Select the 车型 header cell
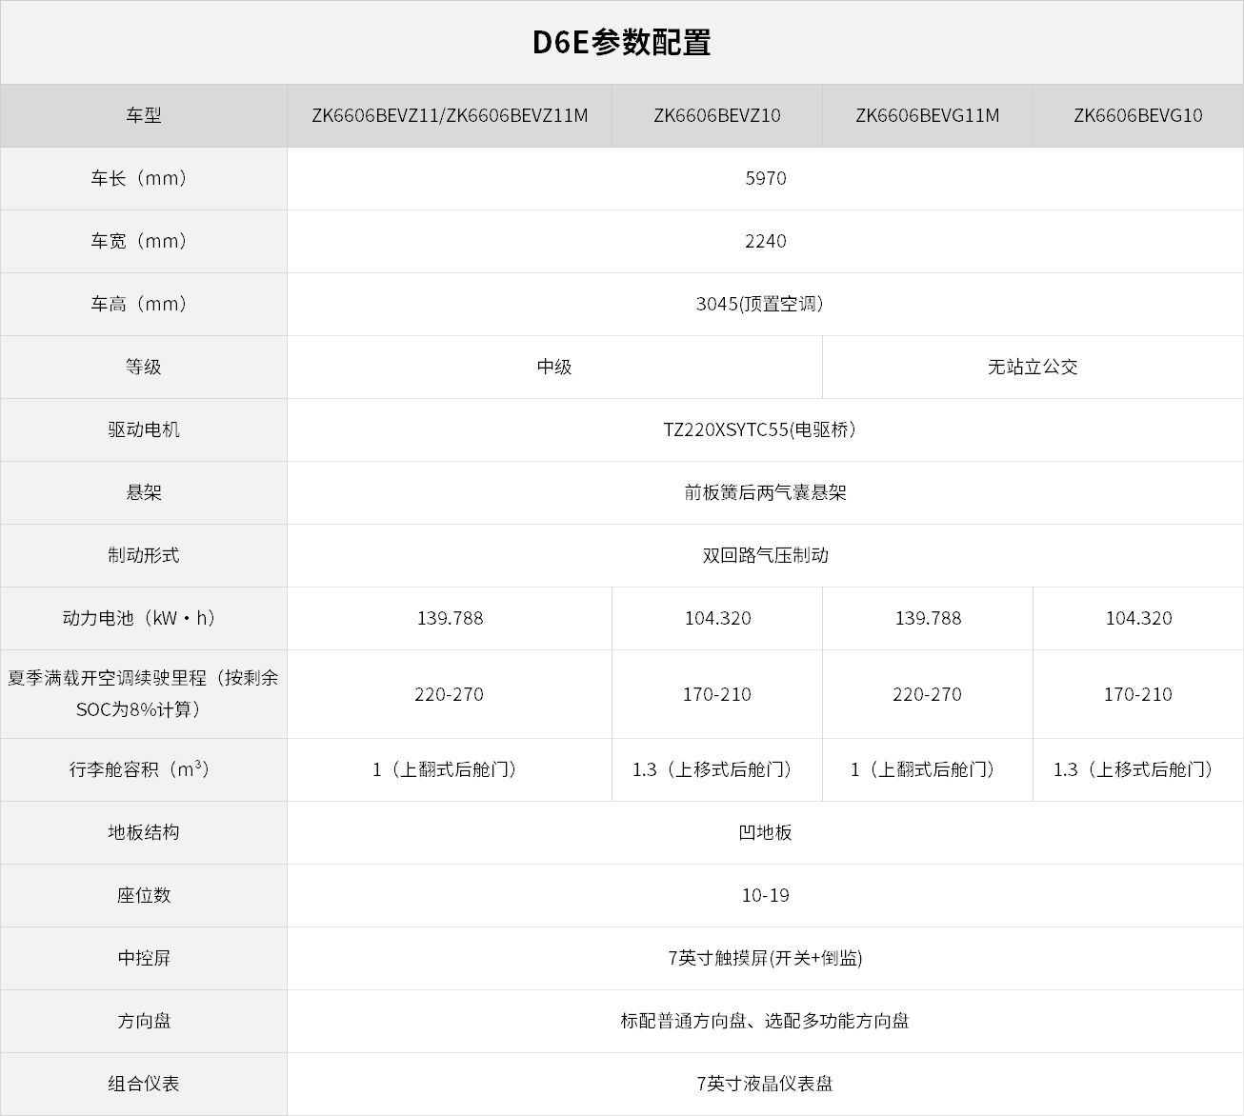This screenshot has width=1244, height=1116. (143, 115)
